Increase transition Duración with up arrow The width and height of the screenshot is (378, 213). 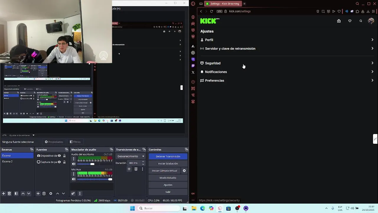coord(143,162)
